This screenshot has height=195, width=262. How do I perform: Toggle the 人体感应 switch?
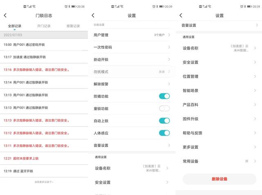tap(164, 133)
